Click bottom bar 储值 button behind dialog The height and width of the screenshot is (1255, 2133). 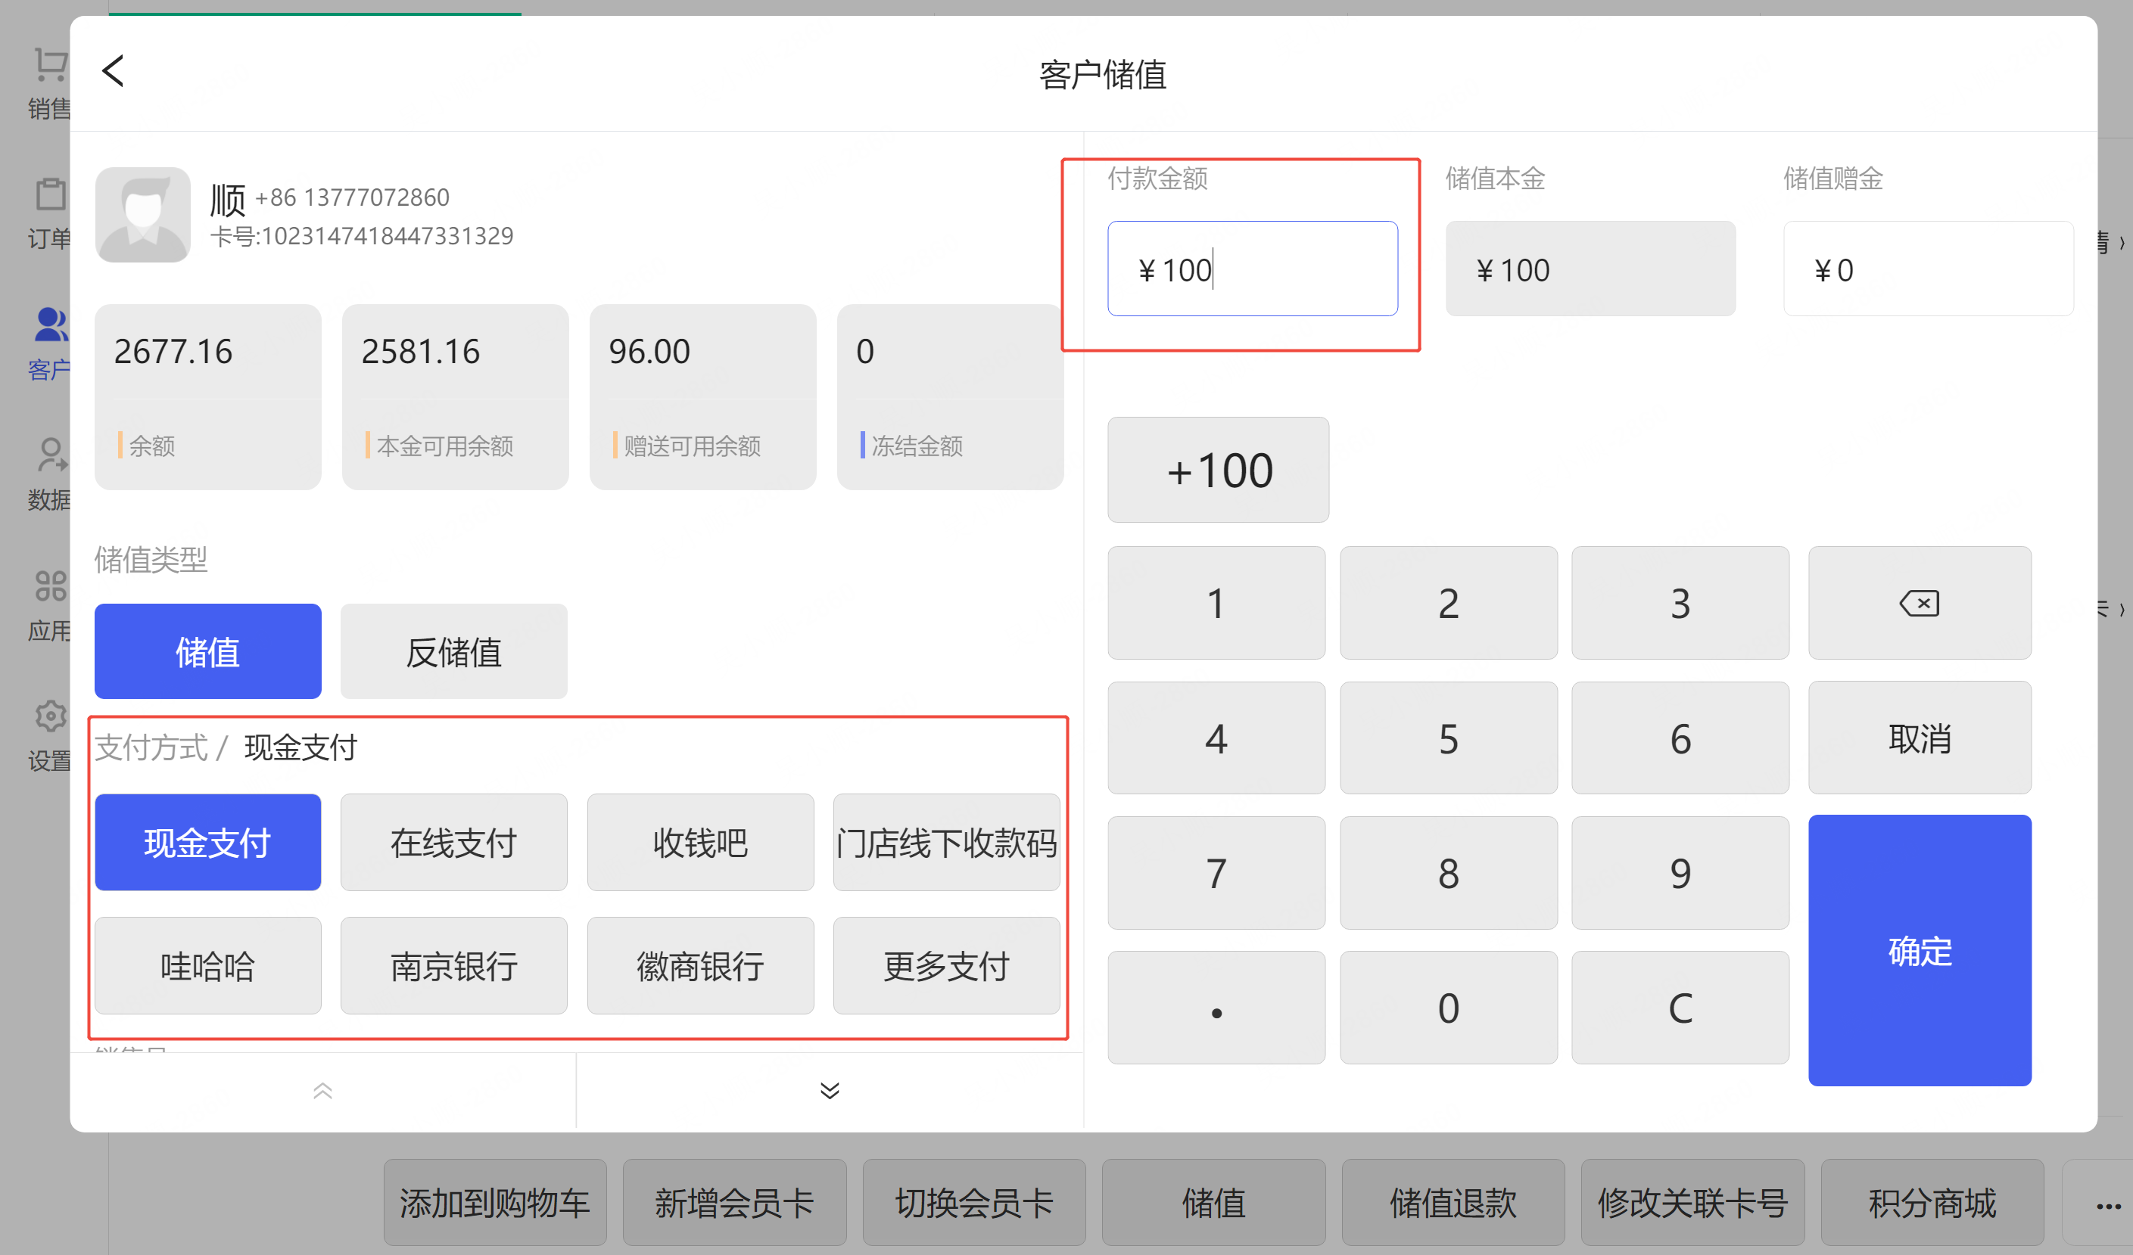click(x=1214, y=1203)
